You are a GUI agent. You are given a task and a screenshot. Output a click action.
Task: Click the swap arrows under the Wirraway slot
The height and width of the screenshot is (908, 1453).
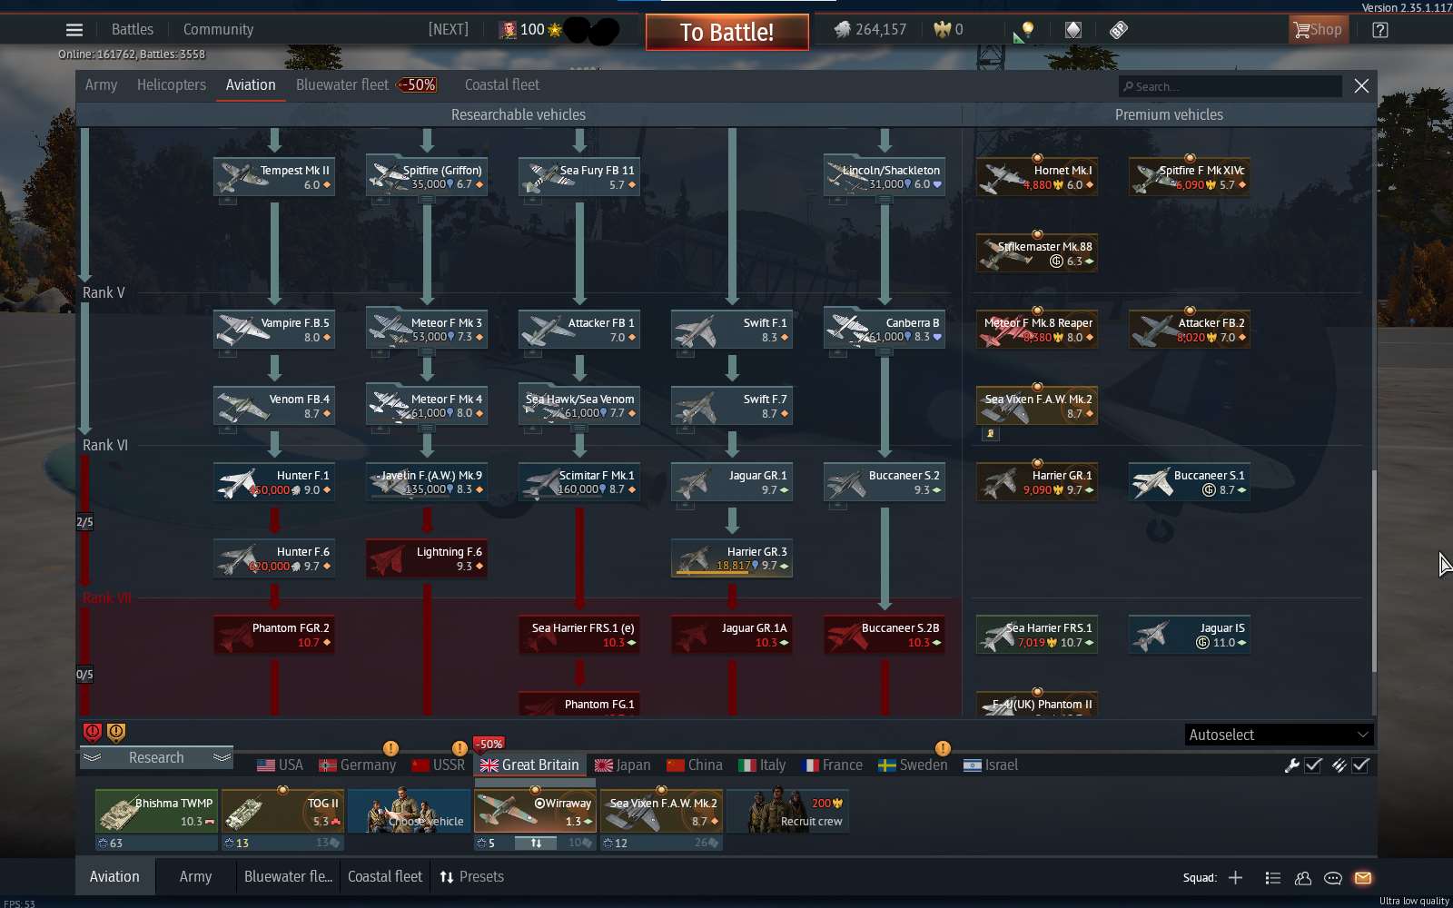point(536,844)
